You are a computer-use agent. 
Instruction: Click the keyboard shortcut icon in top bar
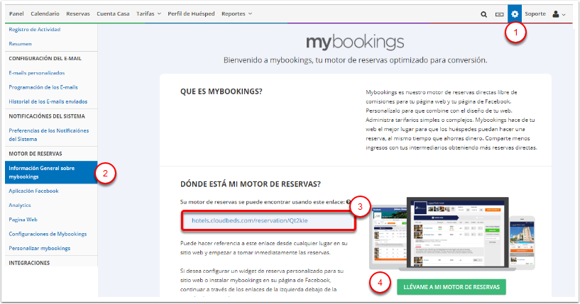point(499,14)
